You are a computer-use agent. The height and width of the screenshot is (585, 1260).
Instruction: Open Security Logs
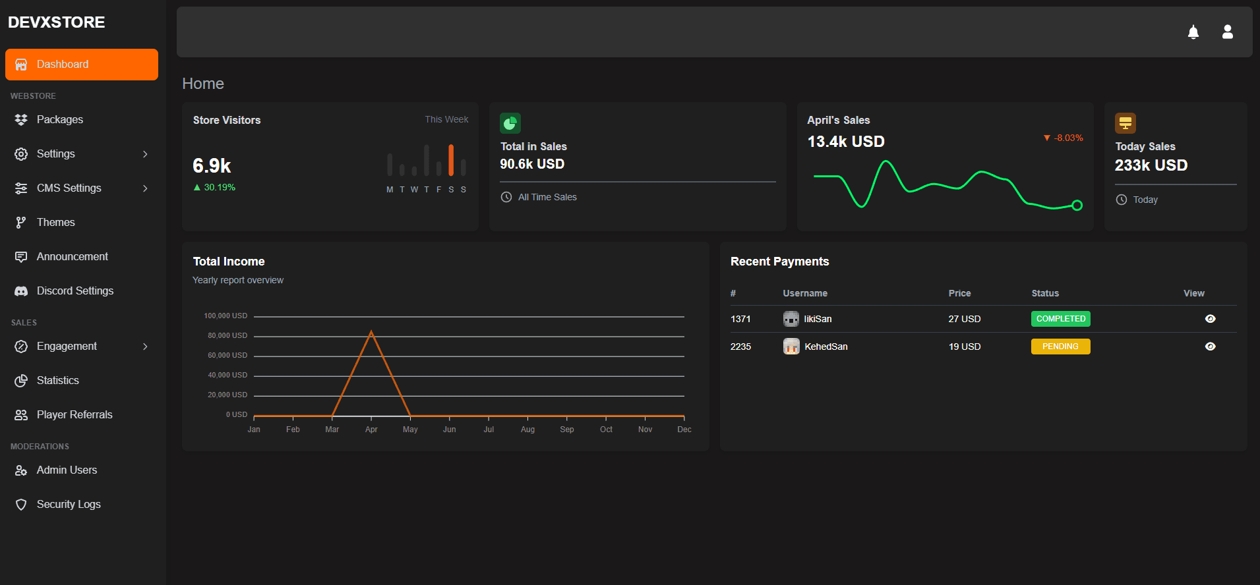[82, 505]
